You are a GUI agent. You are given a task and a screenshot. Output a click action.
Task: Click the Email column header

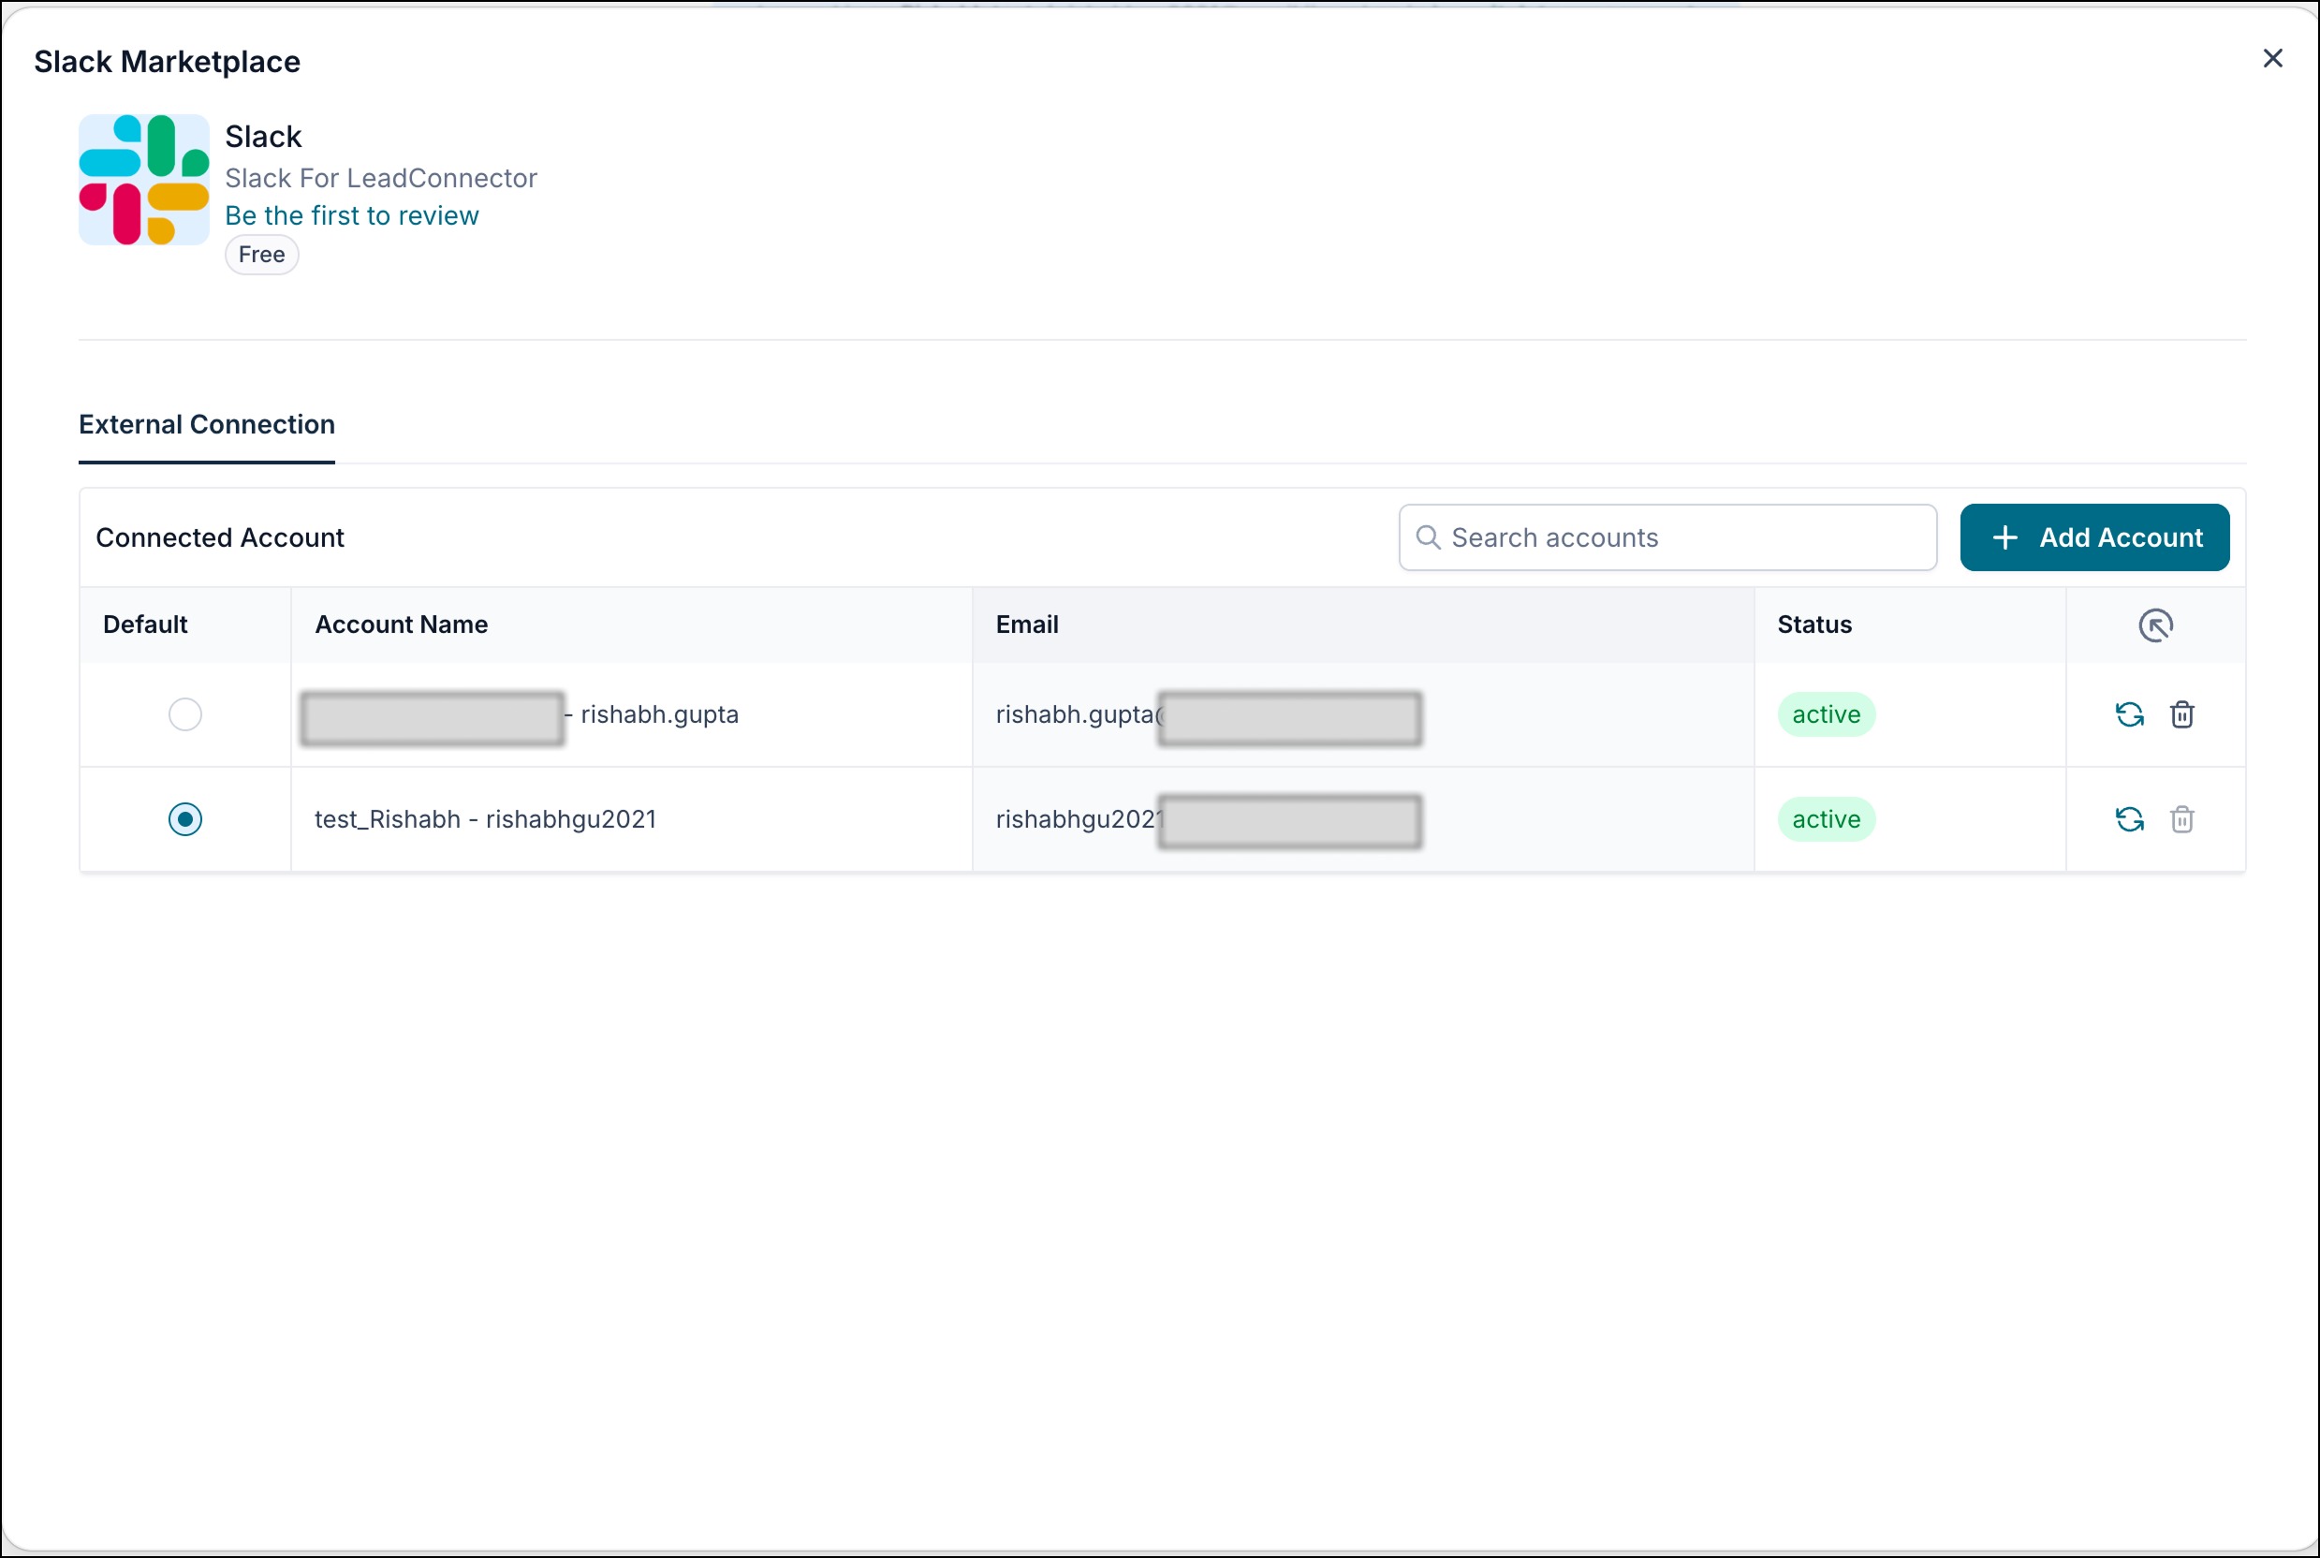pos(1027,624)
